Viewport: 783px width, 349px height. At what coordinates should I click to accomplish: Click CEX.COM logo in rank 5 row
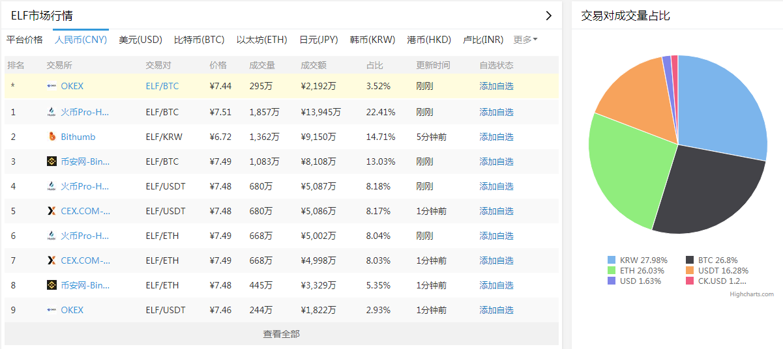tap(52, 211)
